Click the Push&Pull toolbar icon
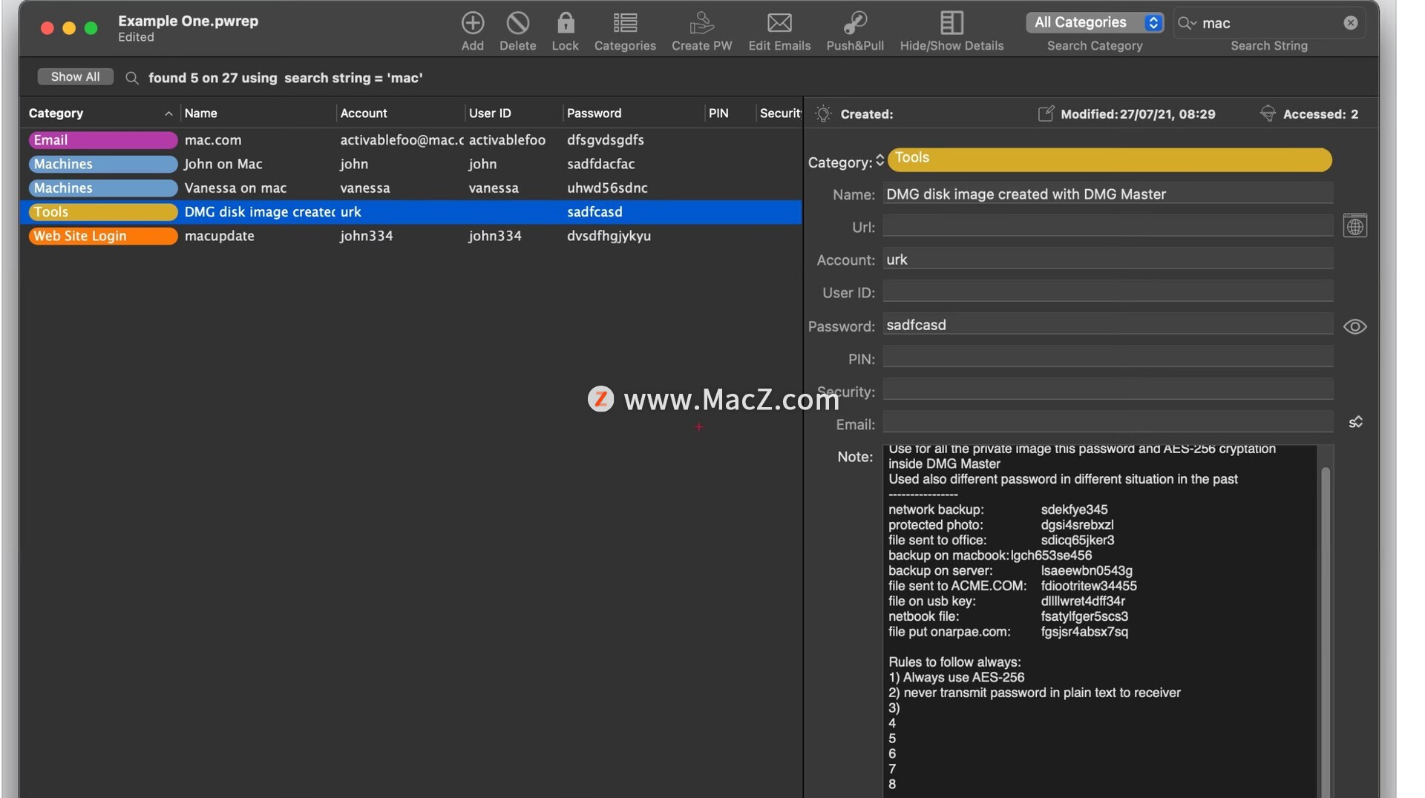Viewport: 1425px width, 798px height. tap(855, 23)
